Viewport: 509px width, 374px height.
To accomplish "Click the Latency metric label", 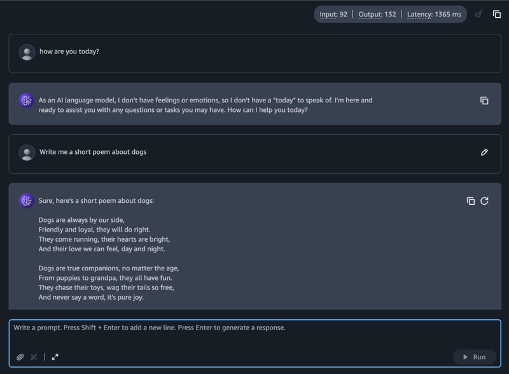I will click(x=434, y=14).
